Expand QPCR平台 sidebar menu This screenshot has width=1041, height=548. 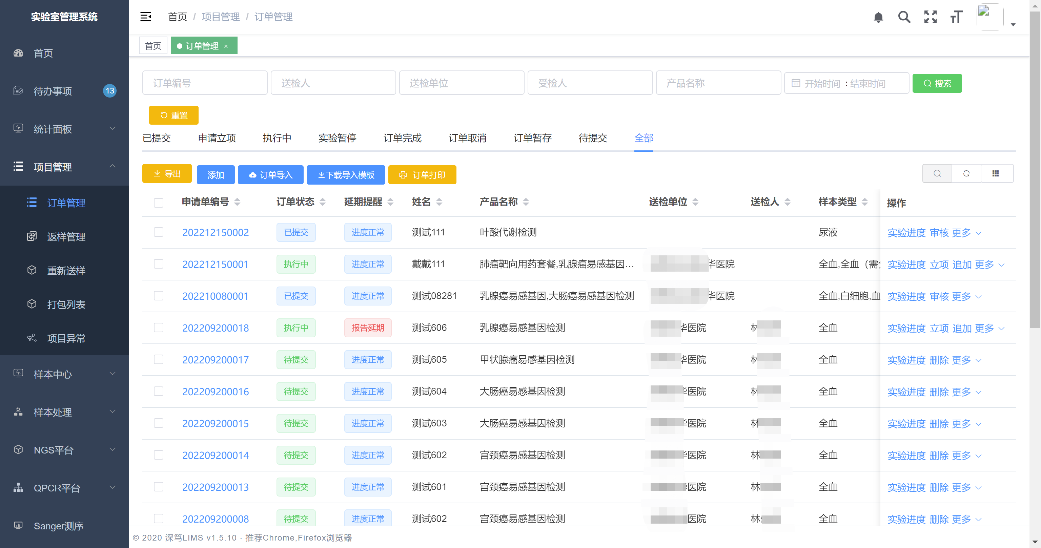[64, 488]
